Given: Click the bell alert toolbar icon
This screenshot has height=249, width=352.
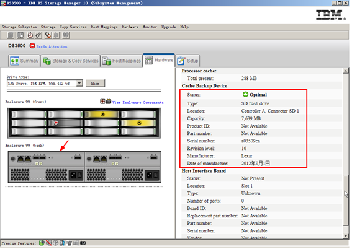Looking at the screenshot, I should click(x=56, y=35).
